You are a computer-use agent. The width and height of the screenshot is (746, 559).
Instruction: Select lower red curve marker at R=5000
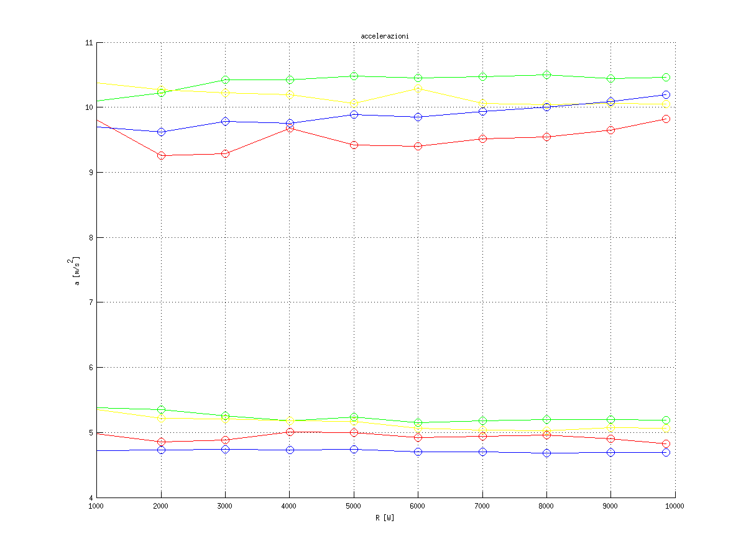pos(354,432)
